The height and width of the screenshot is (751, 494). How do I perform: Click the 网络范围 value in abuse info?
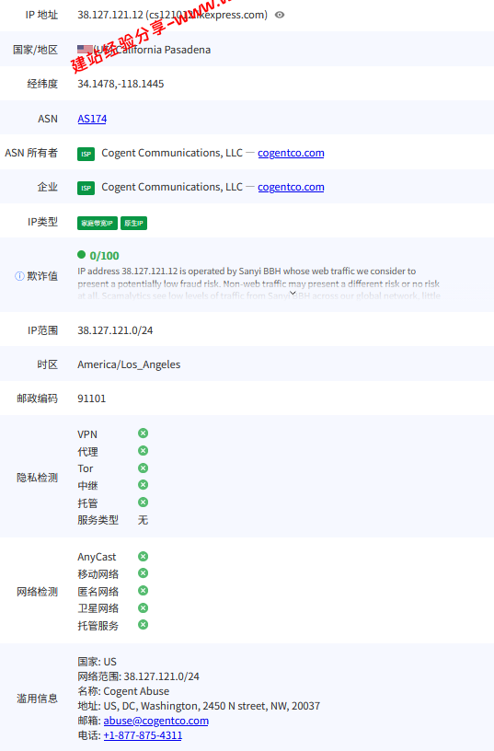tap(161, 676)
